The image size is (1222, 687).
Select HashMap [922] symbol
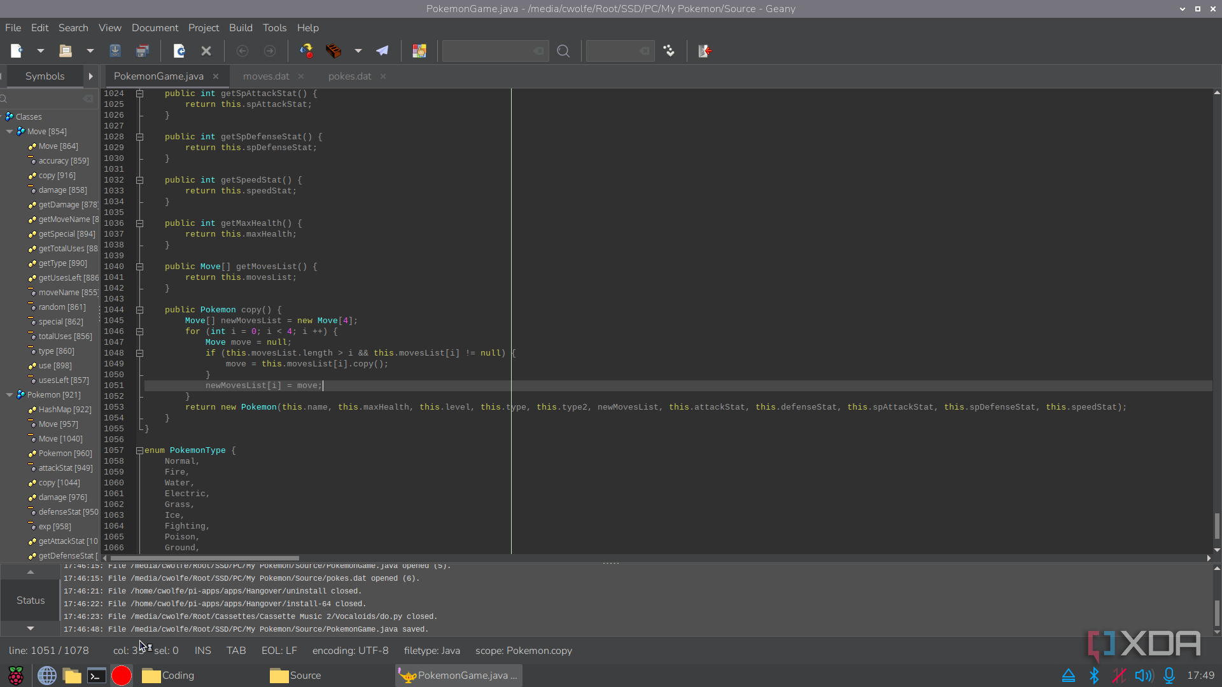(65, 410)
